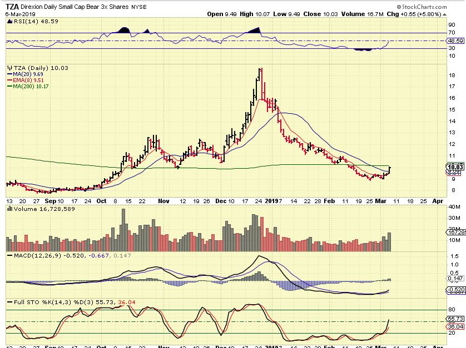Click the 18 price axis label
466x348 pixels.
[x=452, y=75]
